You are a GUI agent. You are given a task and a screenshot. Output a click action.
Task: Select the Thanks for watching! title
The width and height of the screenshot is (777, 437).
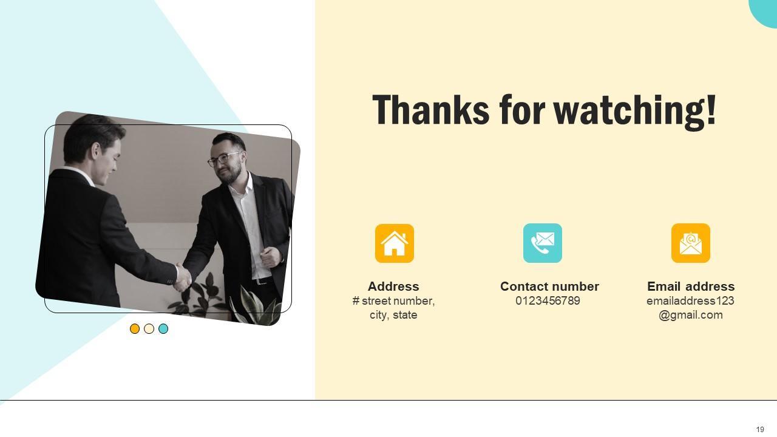click(545, 110)
